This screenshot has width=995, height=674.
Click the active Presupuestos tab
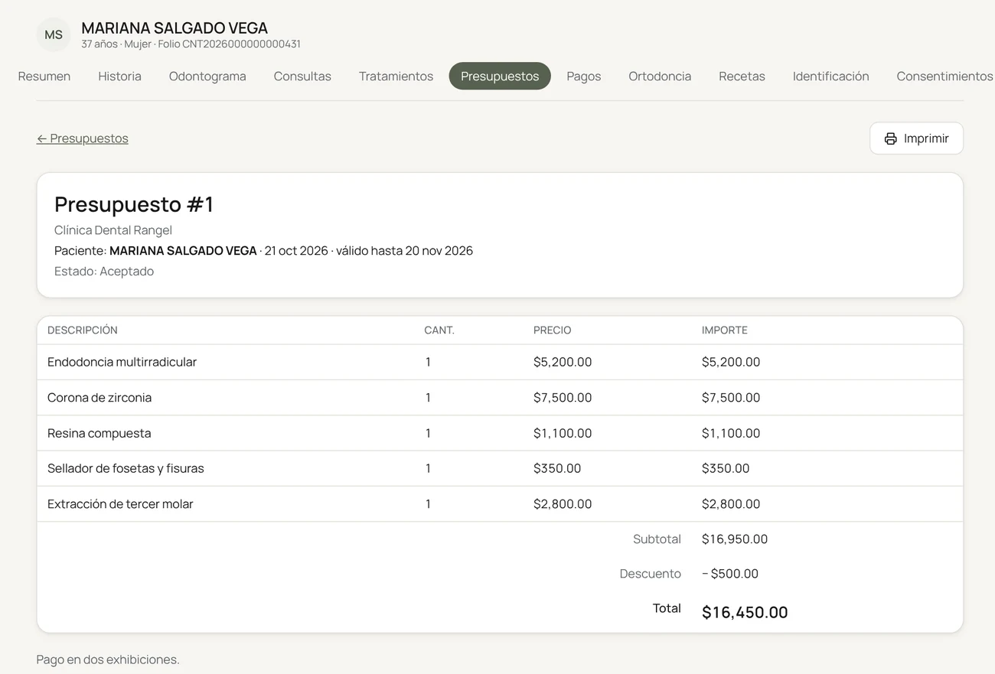[500, 77]
